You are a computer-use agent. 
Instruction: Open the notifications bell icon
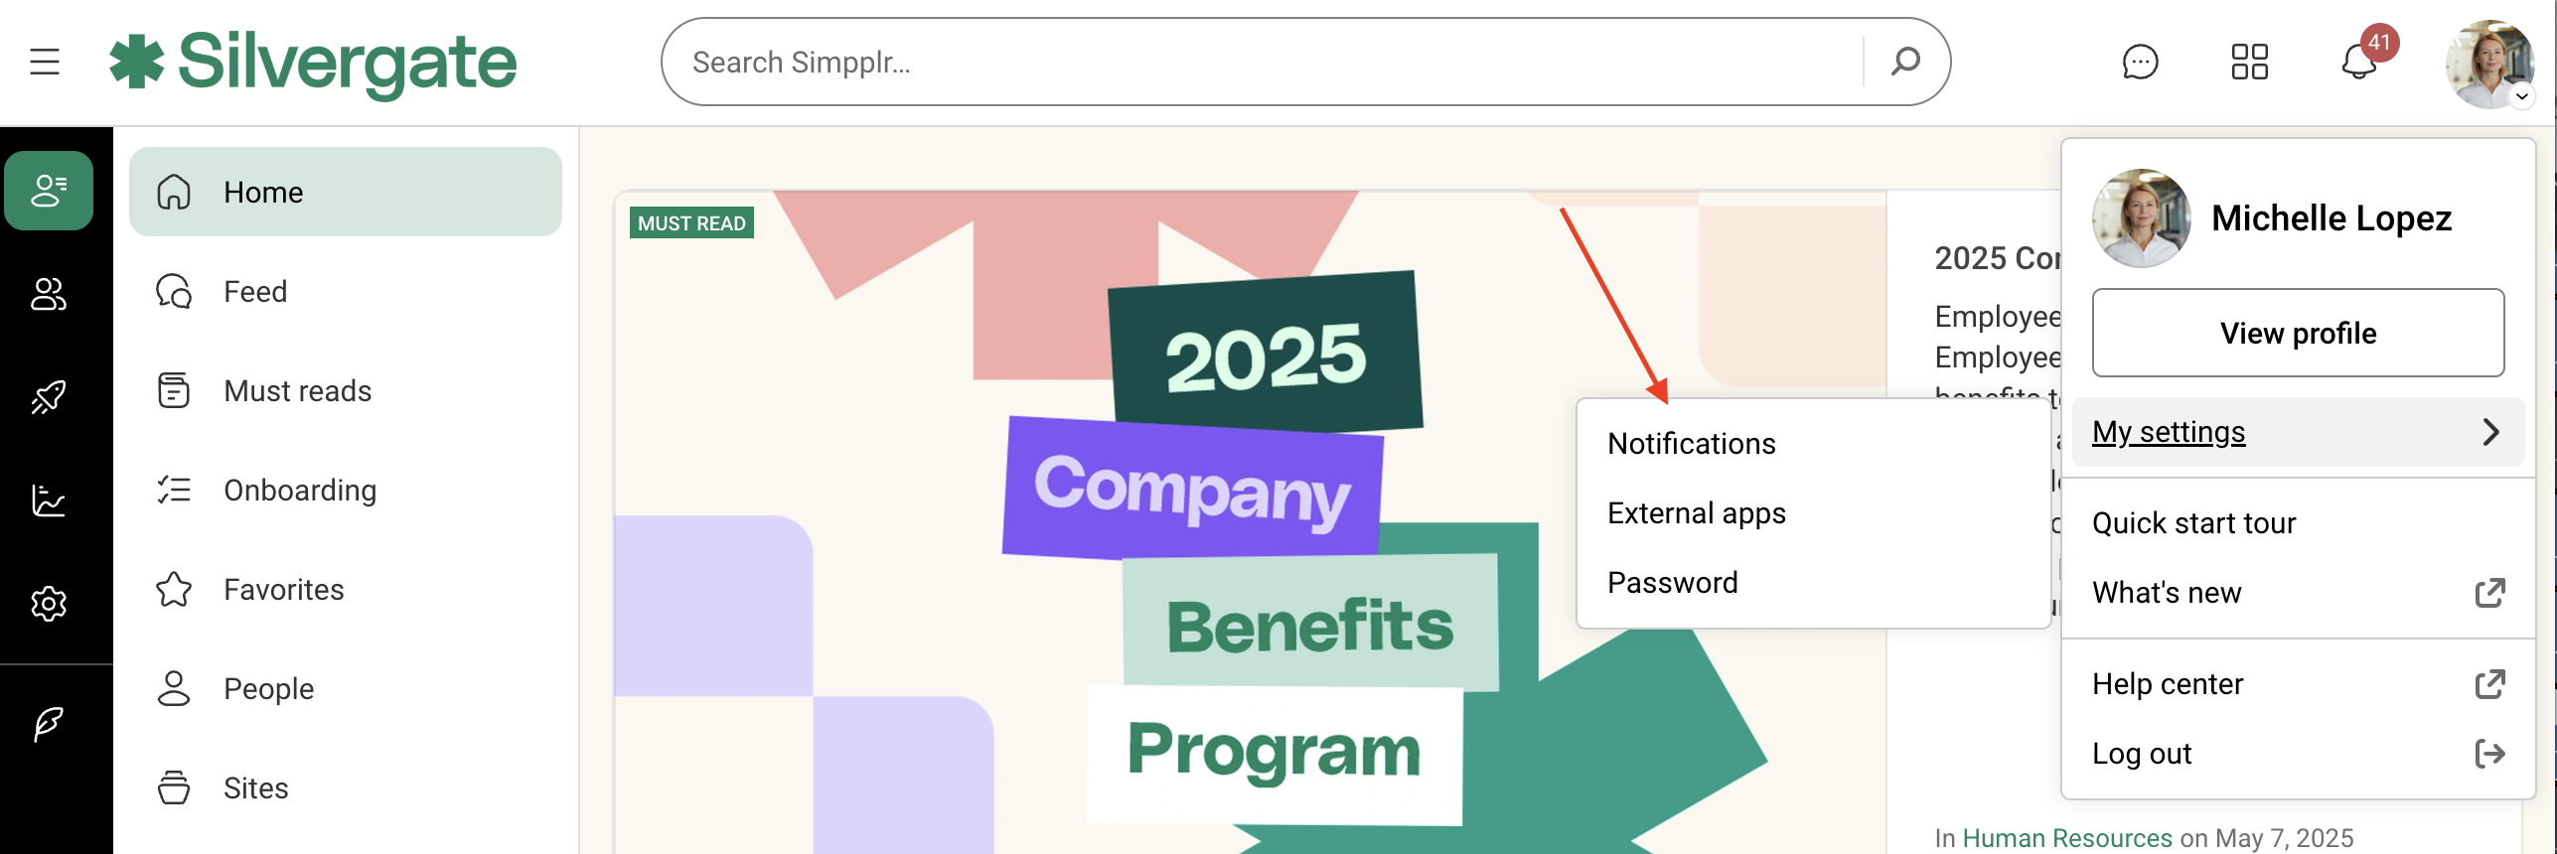coord(2357,64)
